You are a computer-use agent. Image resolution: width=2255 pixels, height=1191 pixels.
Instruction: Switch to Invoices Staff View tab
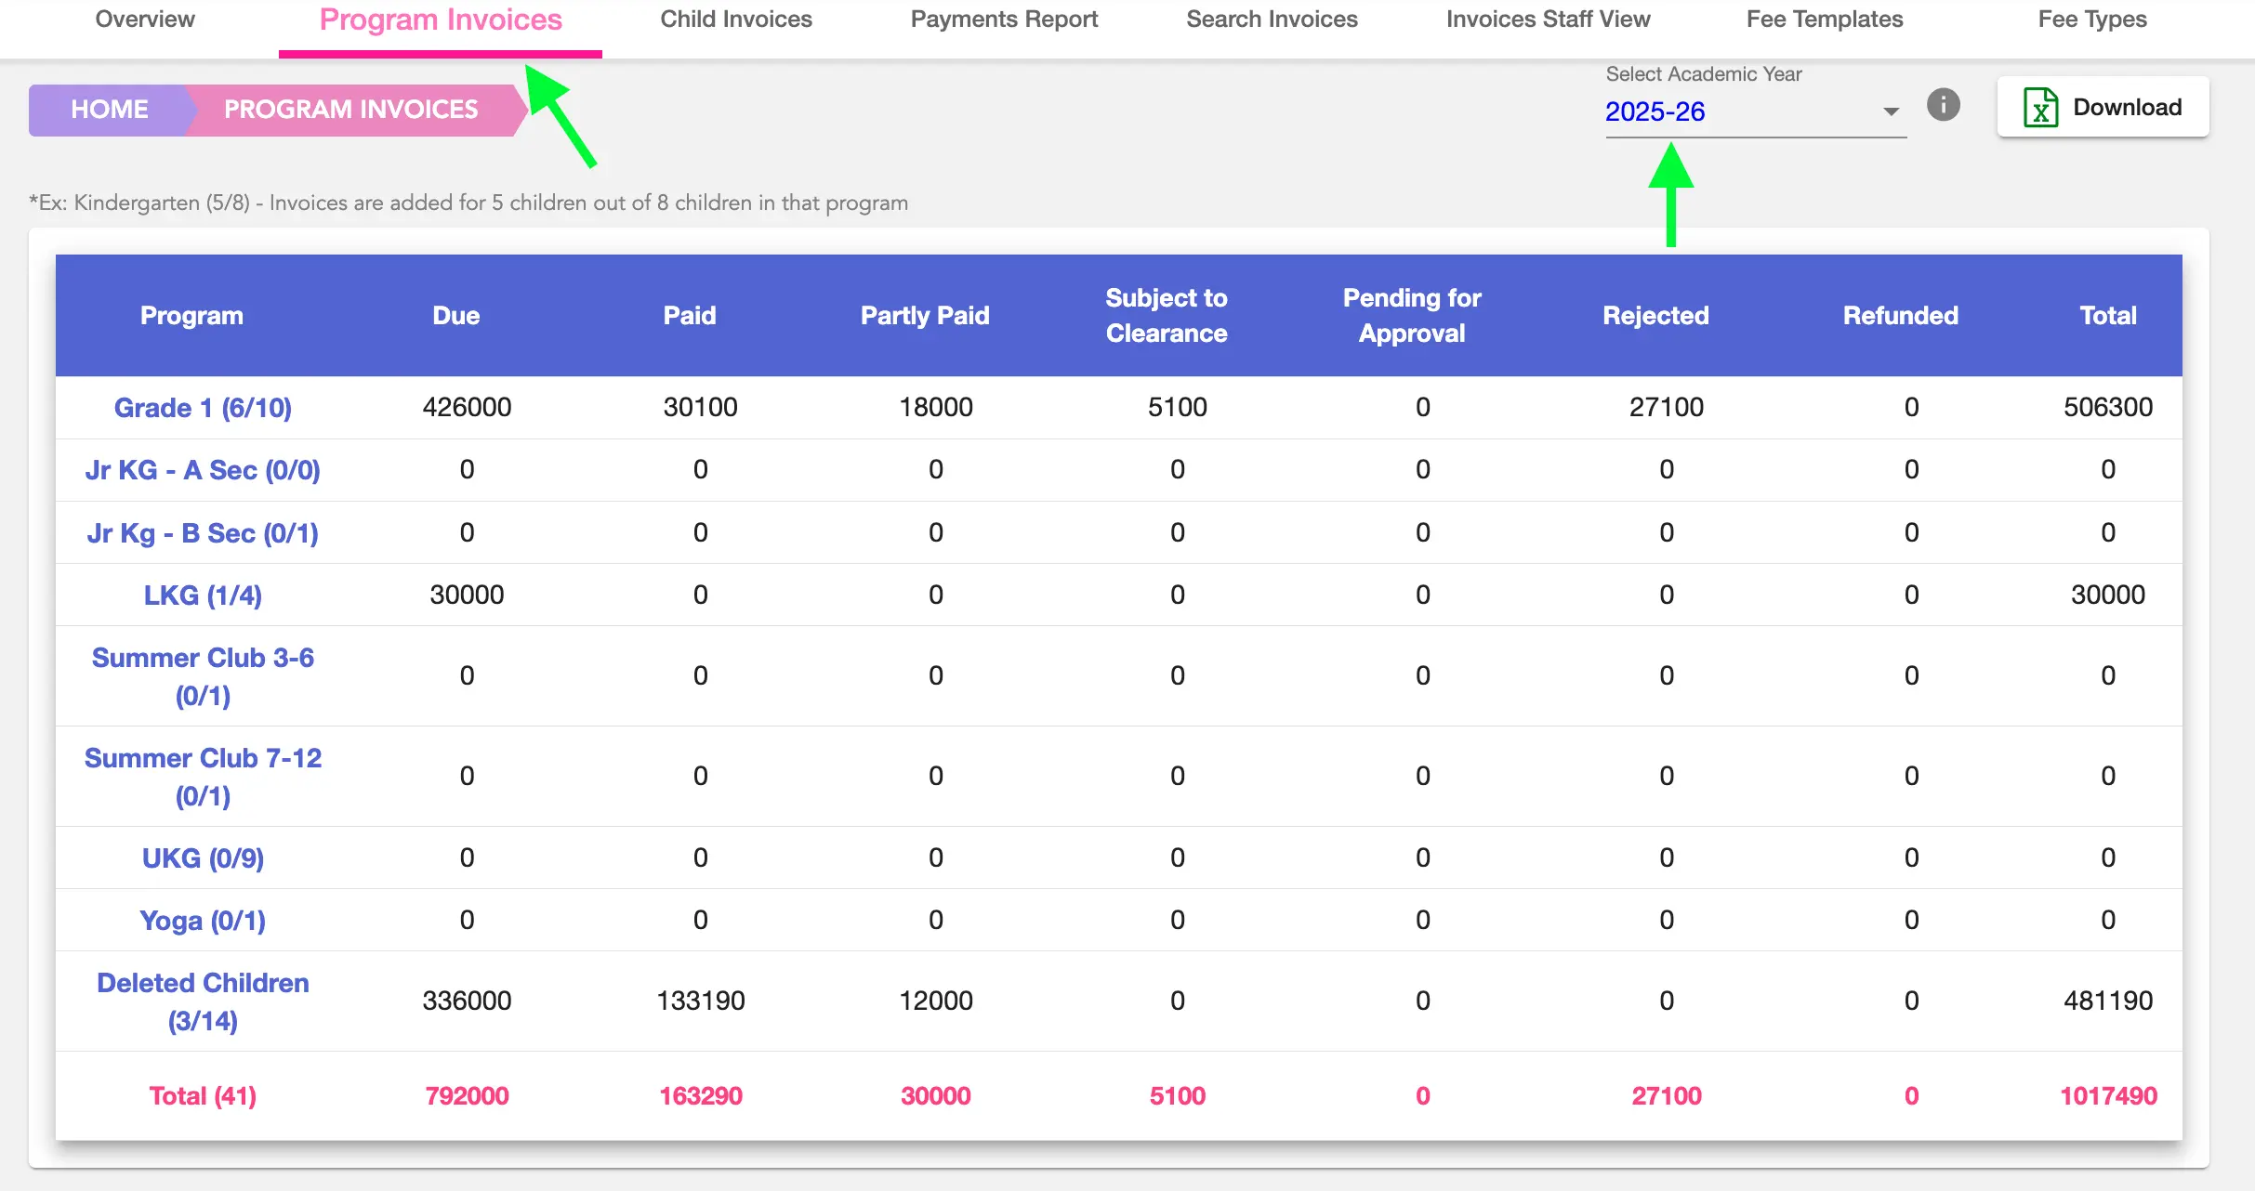[1549, 20]
